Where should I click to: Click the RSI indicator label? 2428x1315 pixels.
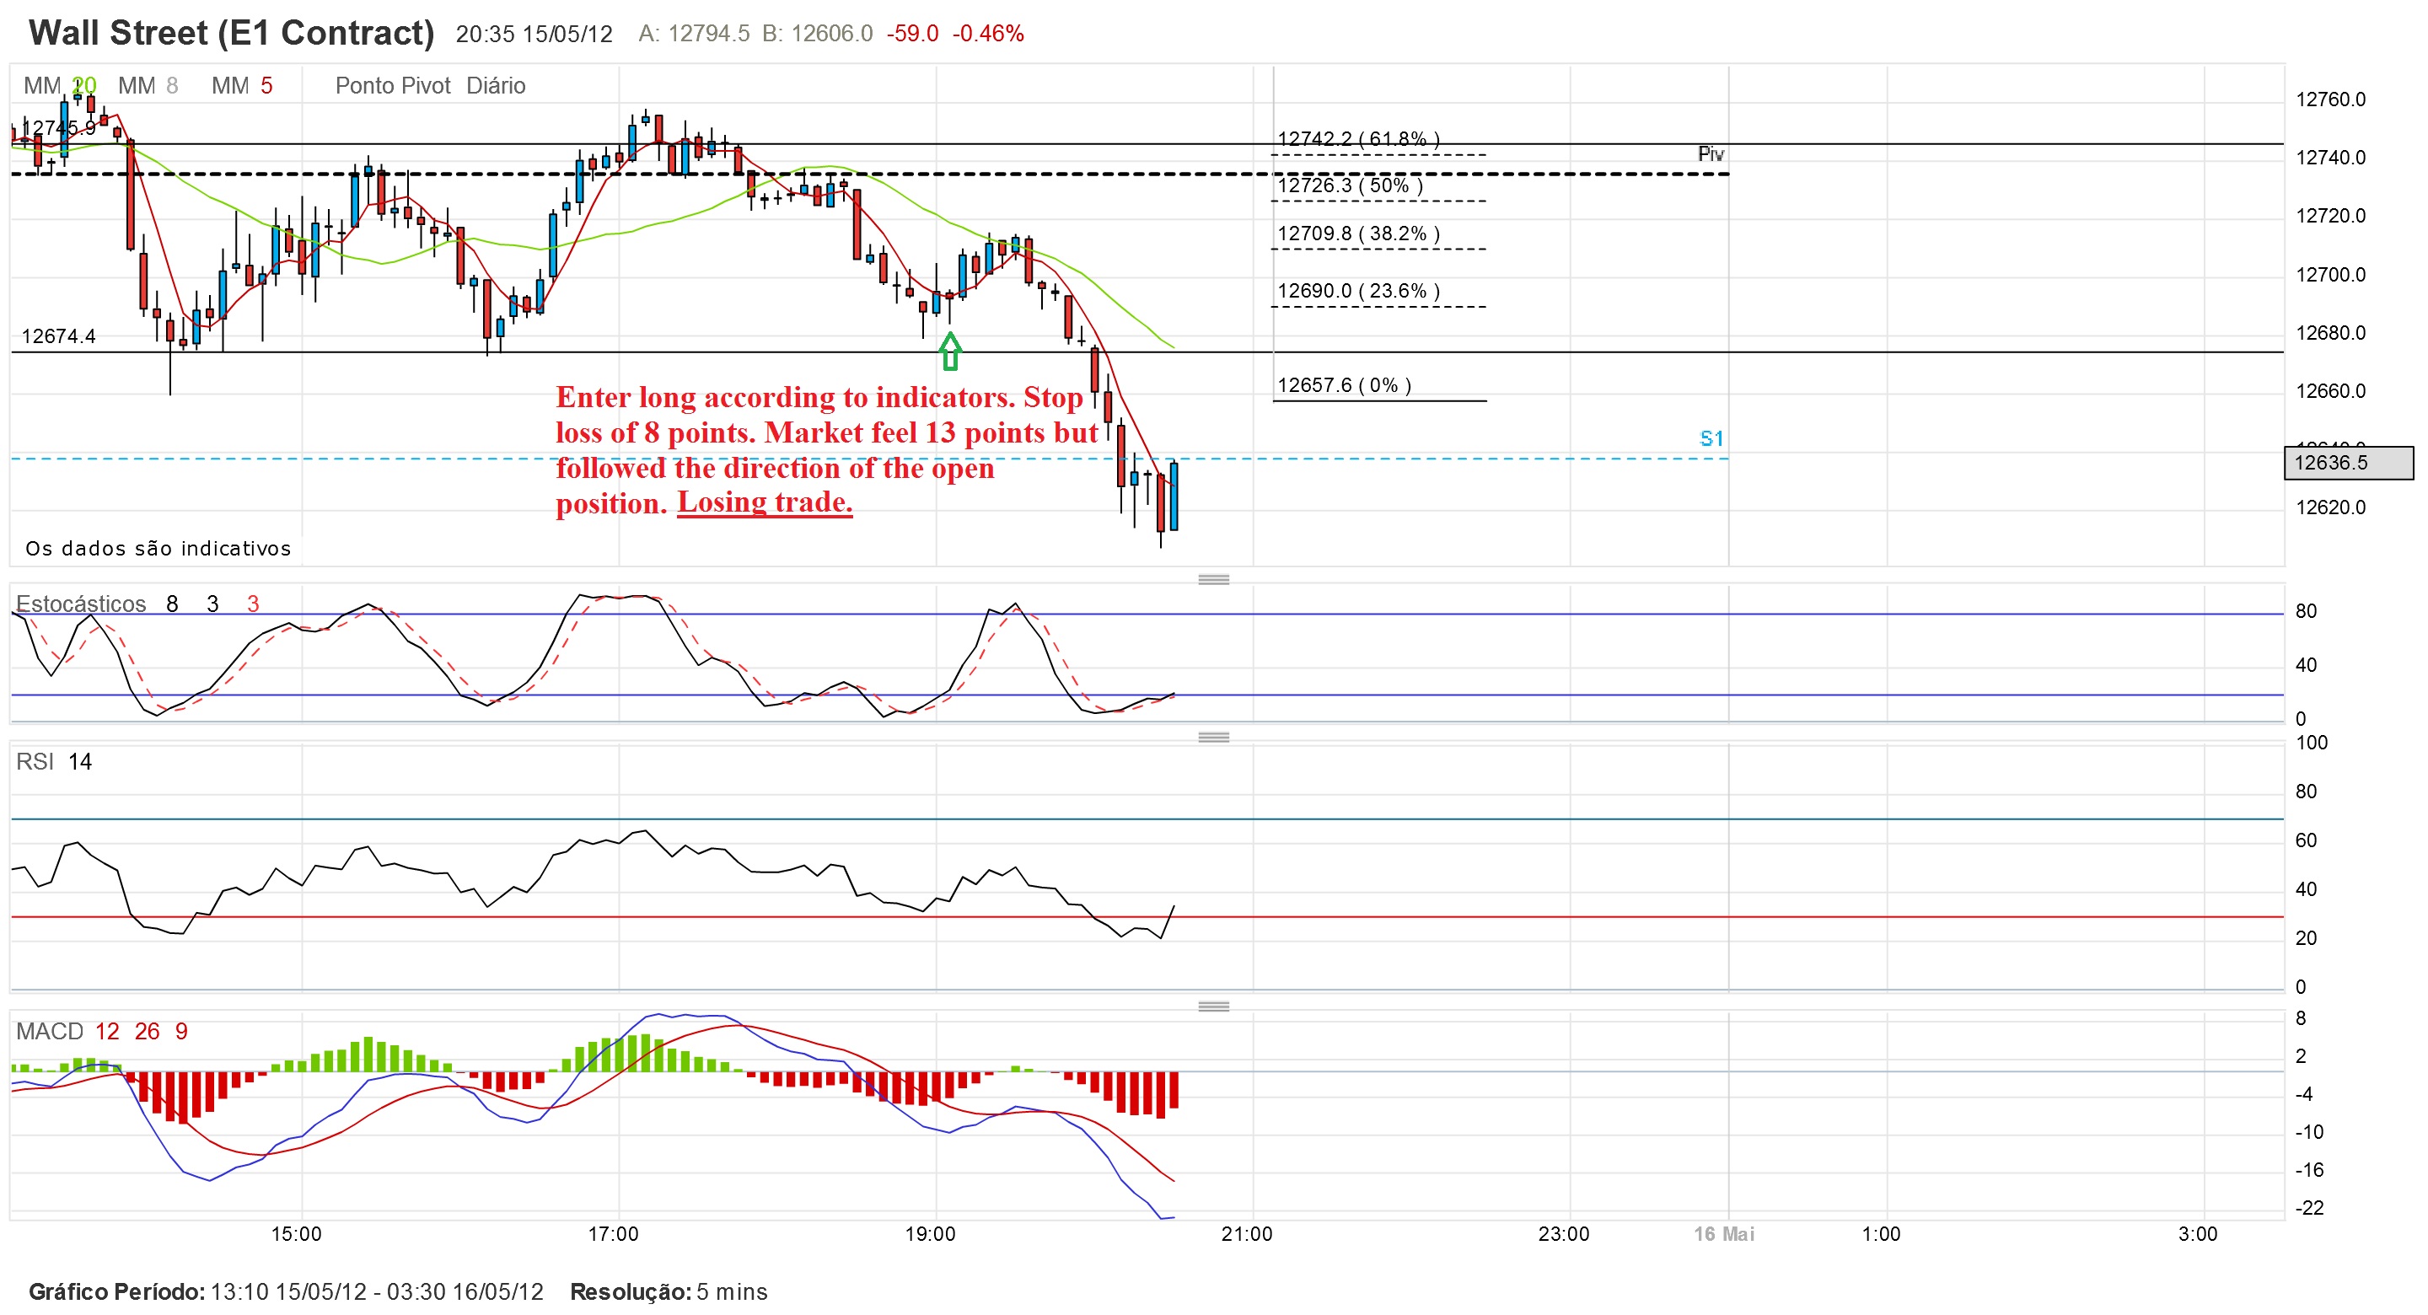pos(35,762)
